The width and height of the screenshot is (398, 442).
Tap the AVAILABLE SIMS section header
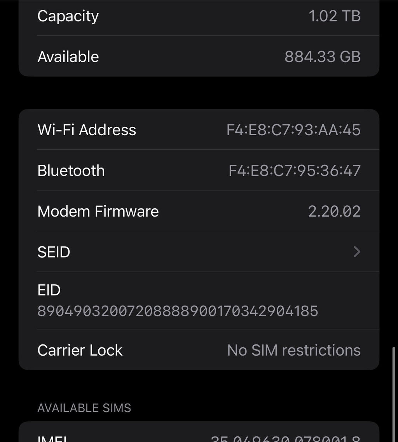(x=84, y=408)
